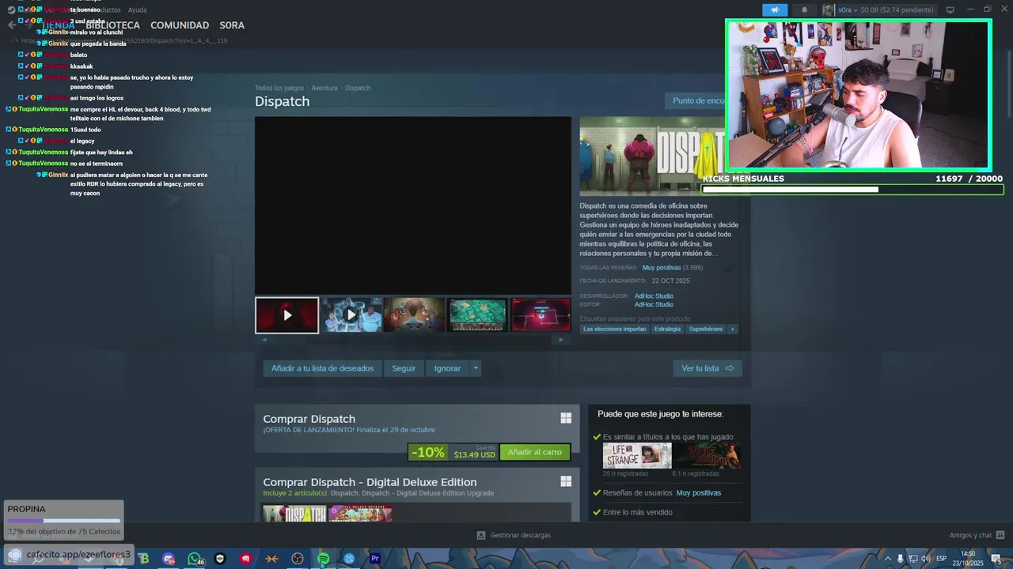Viewport: 1013px width, 569px height.
Task: Click Dispatch capsule header image
Action: pyautogui.click(x=653, y=156)
